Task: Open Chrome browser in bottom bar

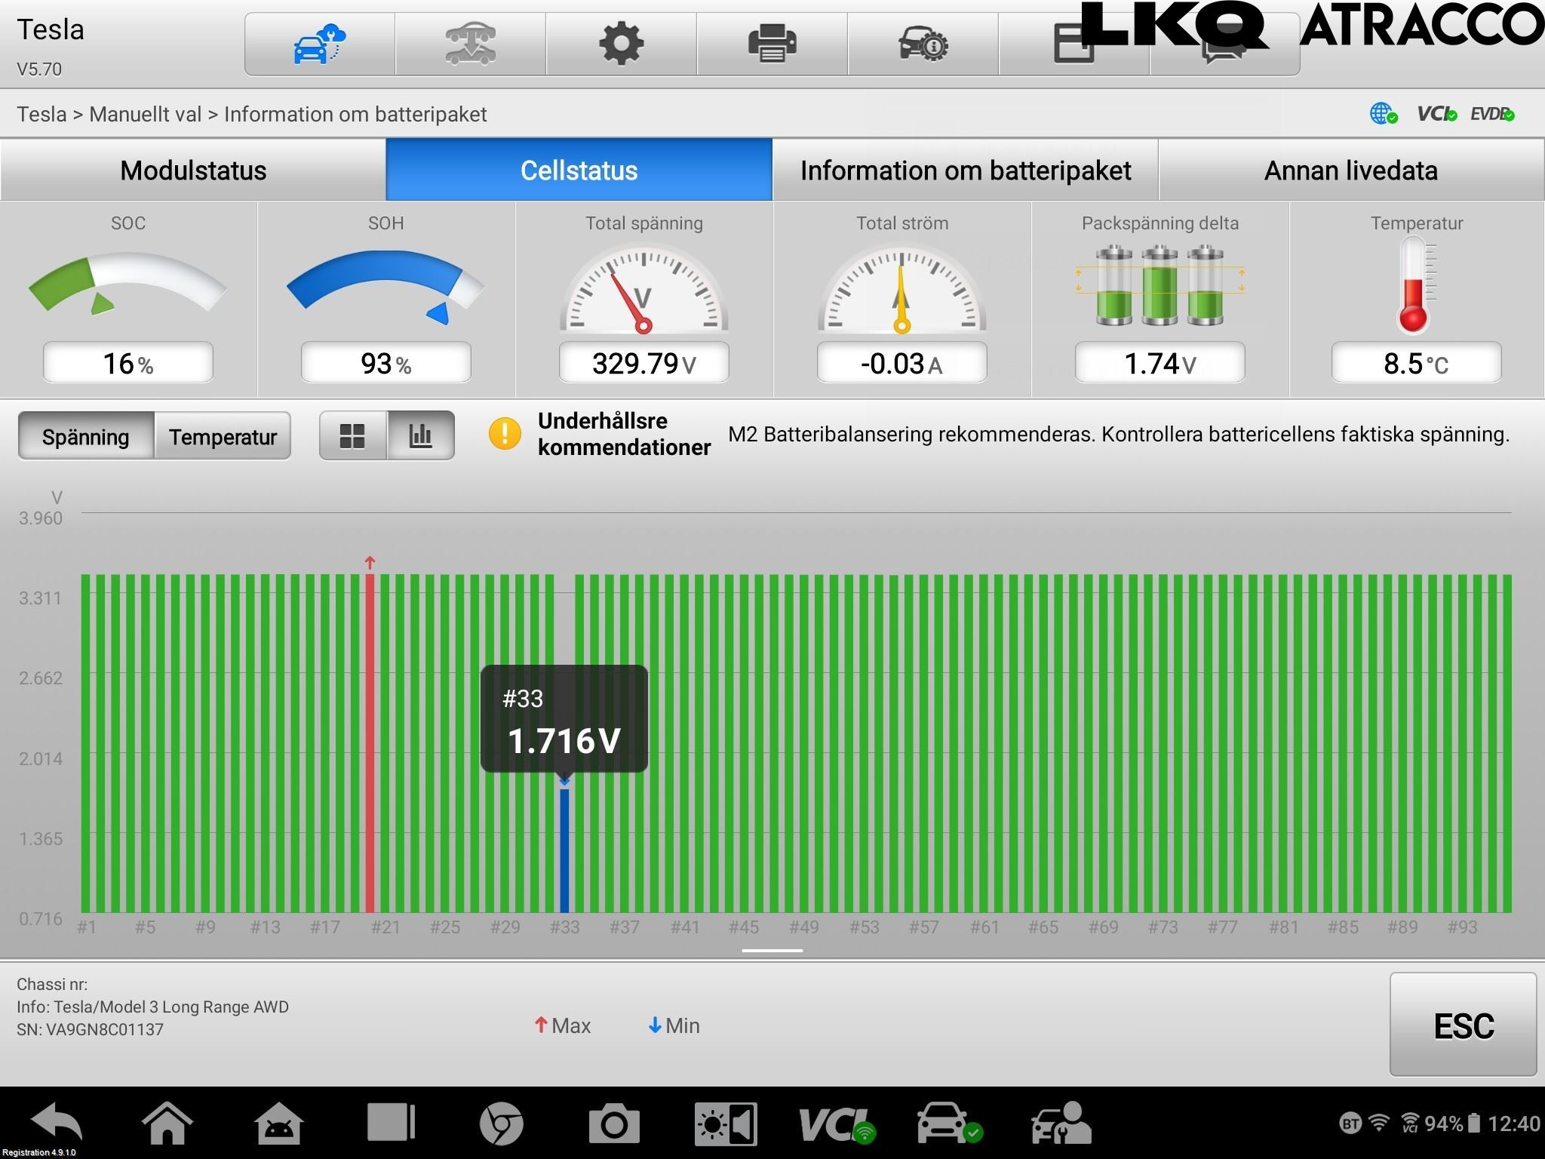Action: point(501,1124)
